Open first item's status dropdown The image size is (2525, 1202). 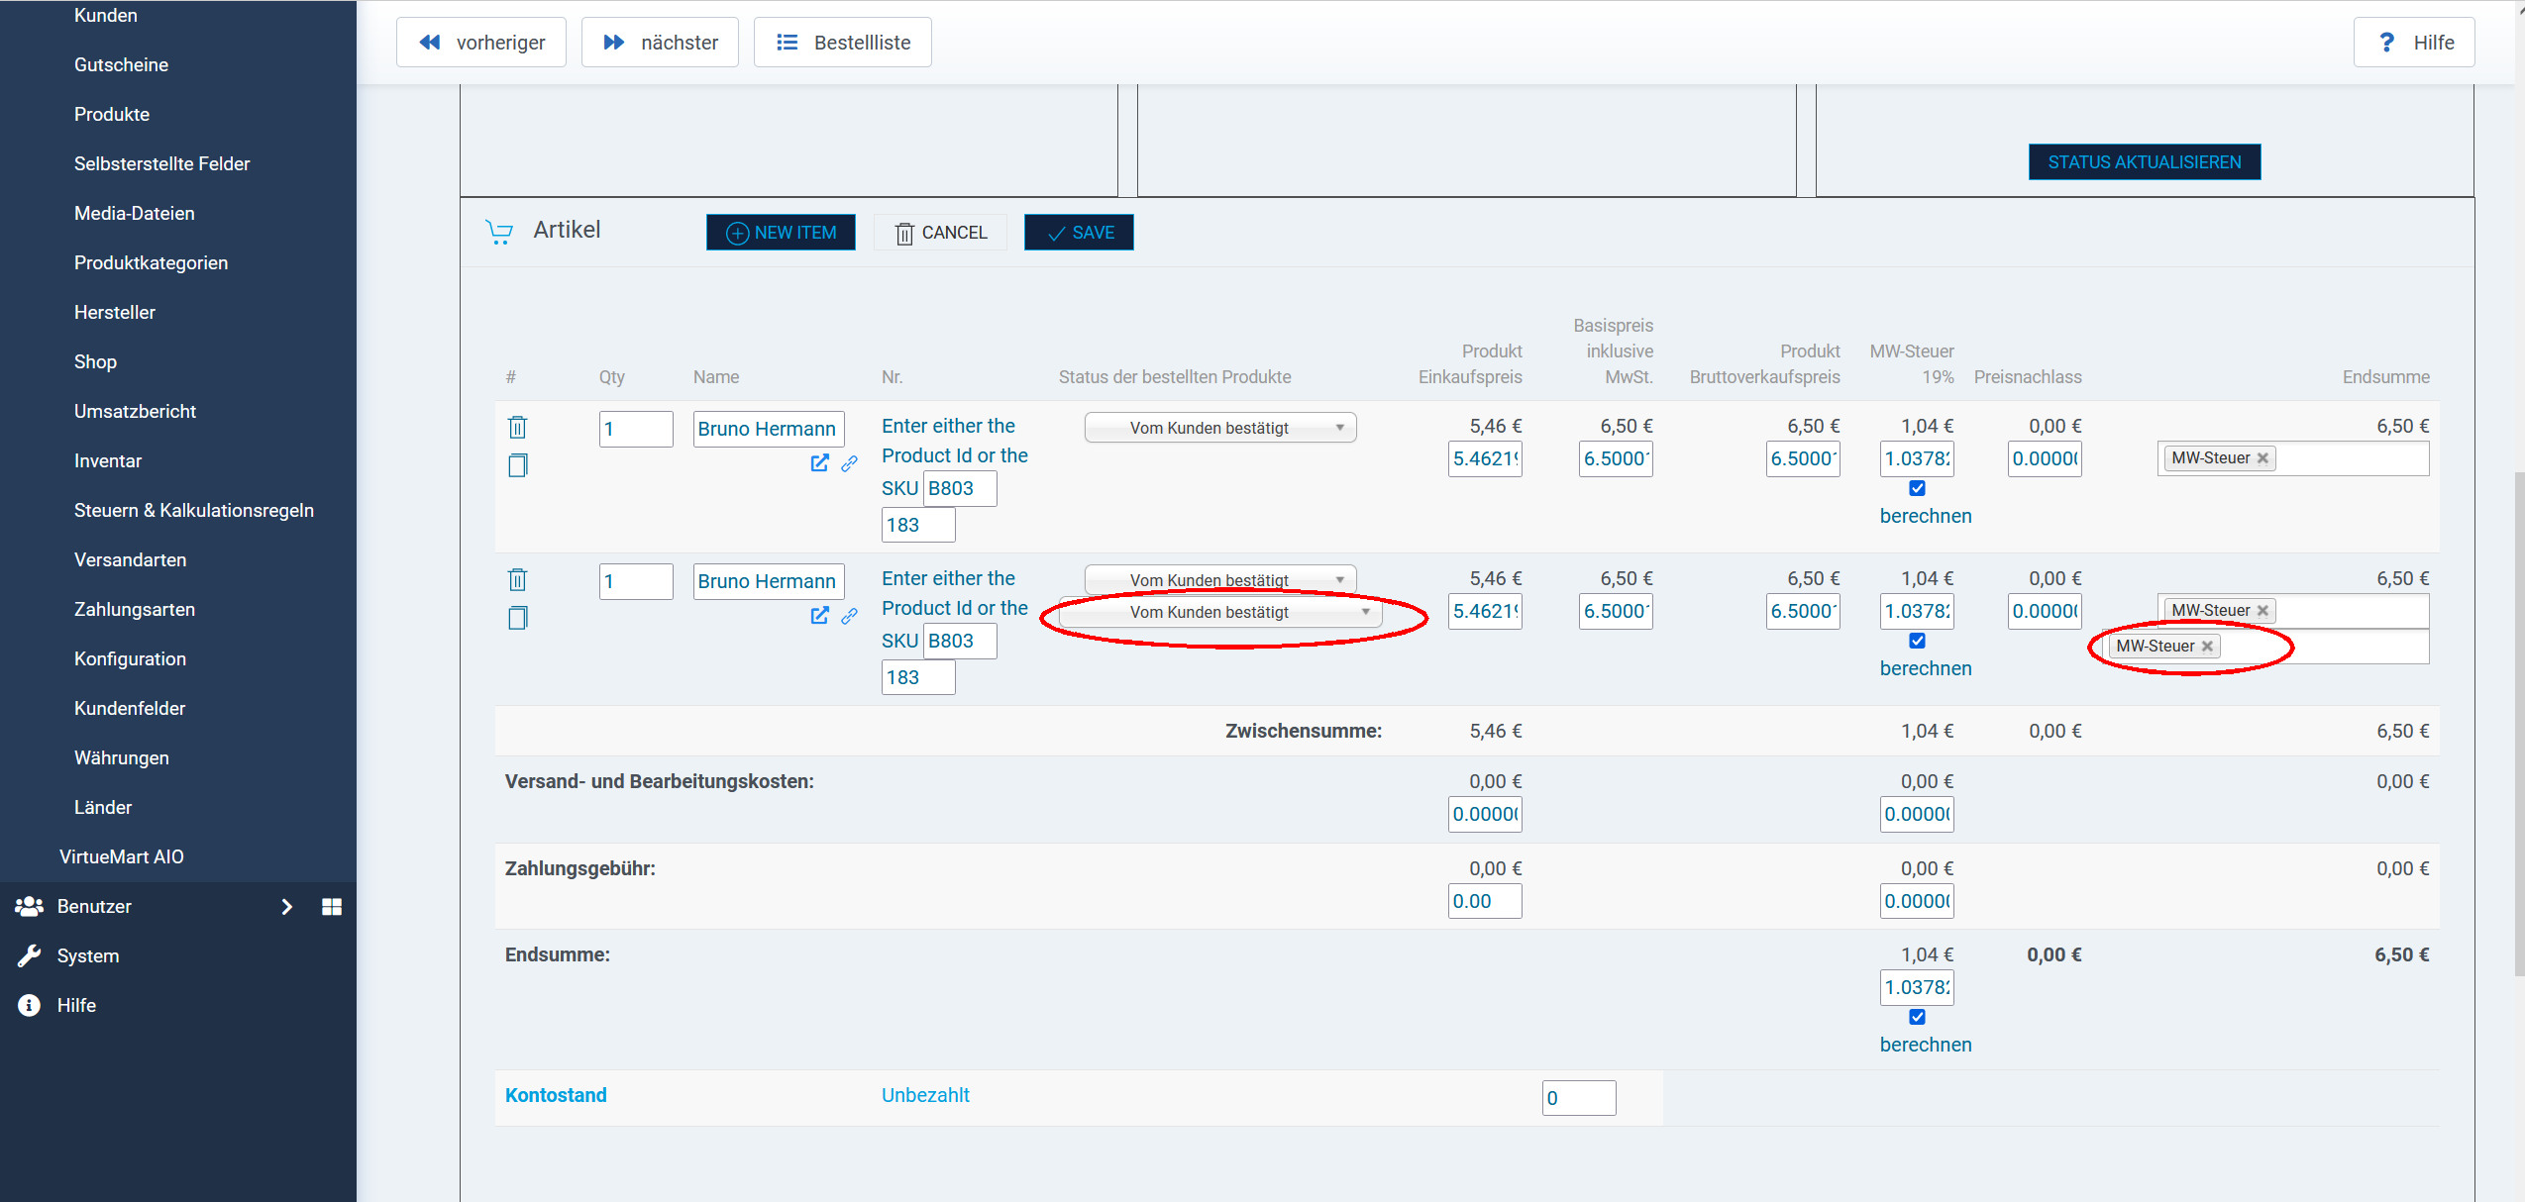pyautogui.click(x=1219, y=428)
